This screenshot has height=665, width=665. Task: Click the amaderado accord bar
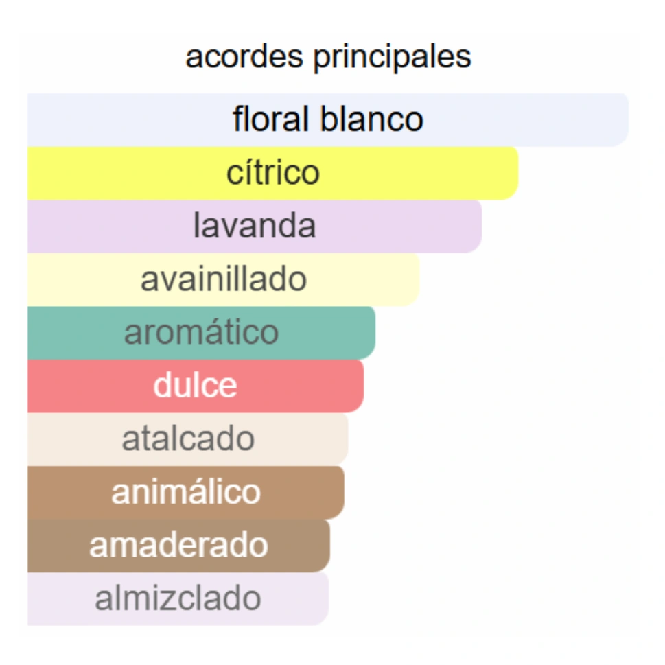click(x=178, y=546)
